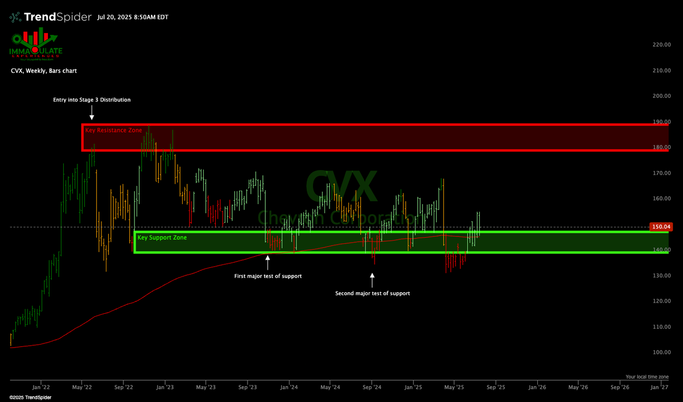The height and width of the screenshot is (402, 683).
Task: Select the "Key Support Zone" label
Action: [162, 237]
